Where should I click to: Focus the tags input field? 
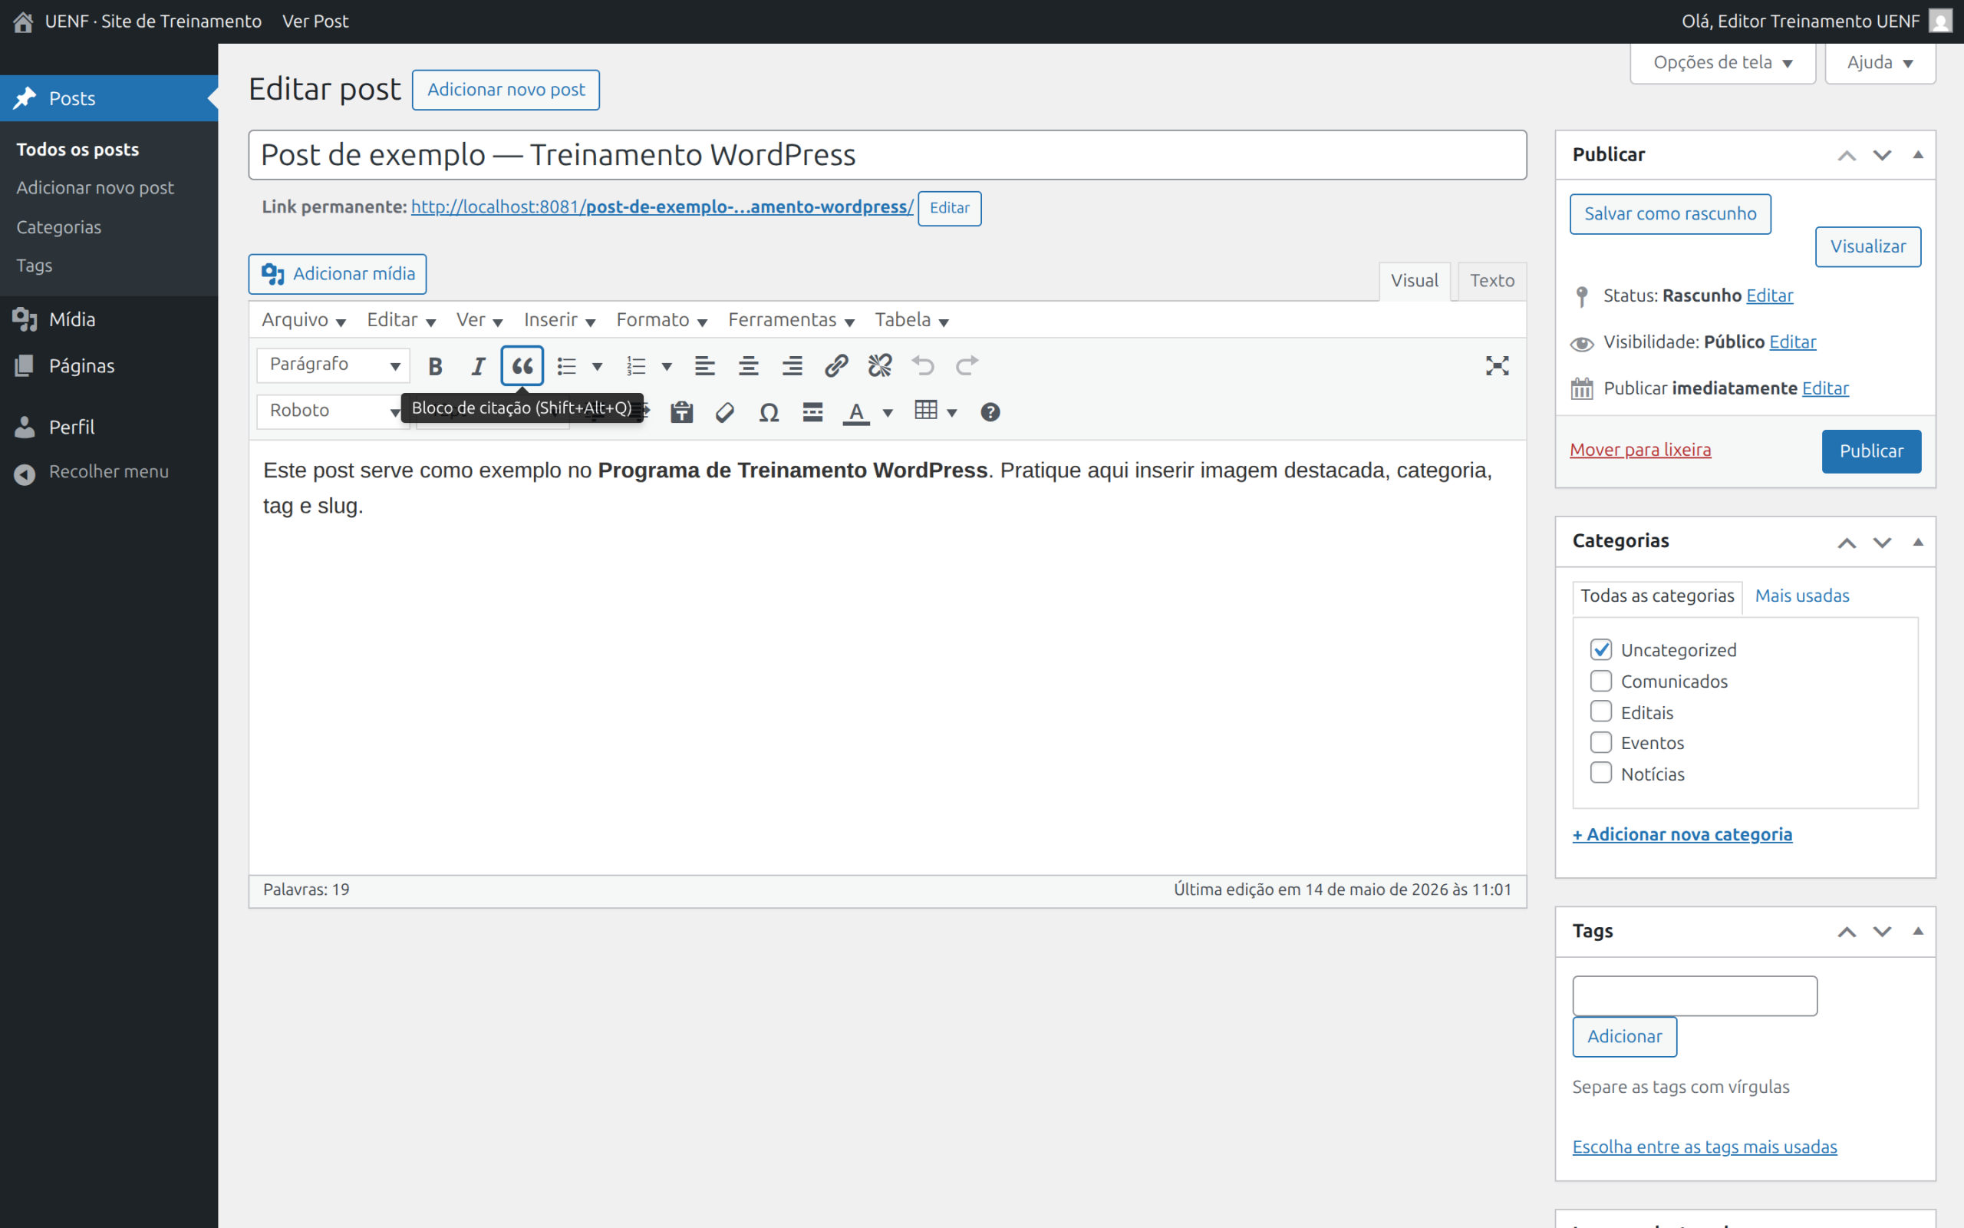pyautogui.click(x=1695, y=995)
